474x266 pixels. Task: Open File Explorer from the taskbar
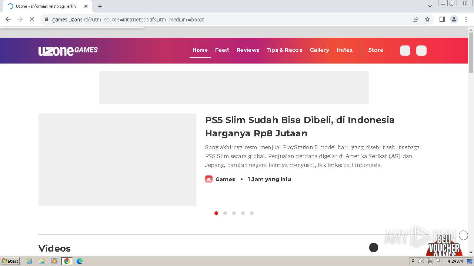pos(42,261)
